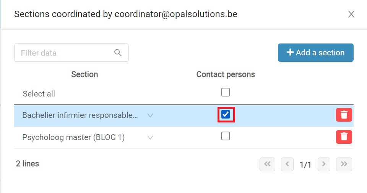Delete the Bachelier infirmier responsable section
The width and height of the screenshot is (367, 193).
(x=344, y=115)
